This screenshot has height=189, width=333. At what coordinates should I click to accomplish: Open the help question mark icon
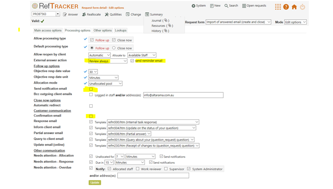point(286,7)
